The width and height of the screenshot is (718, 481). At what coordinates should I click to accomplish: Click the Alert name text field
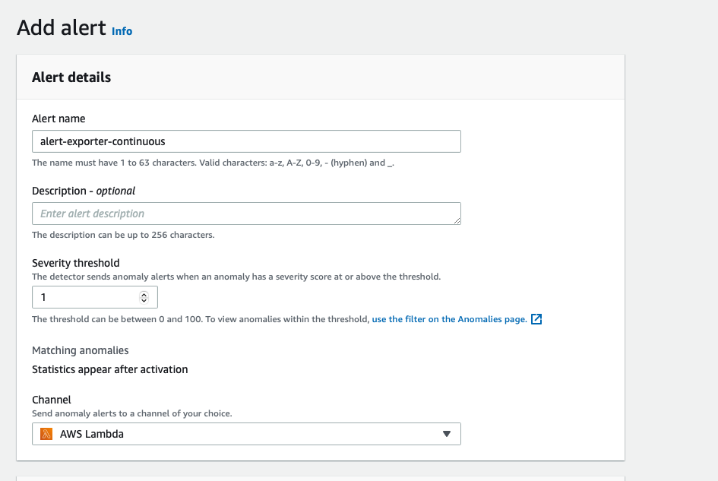(246, 141)
